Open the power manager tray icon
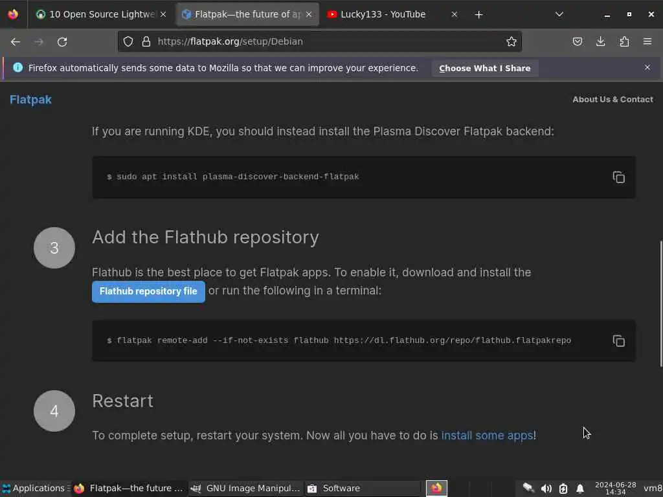The image size is (663, 497). pyautogui.click(x=563, y=489)
